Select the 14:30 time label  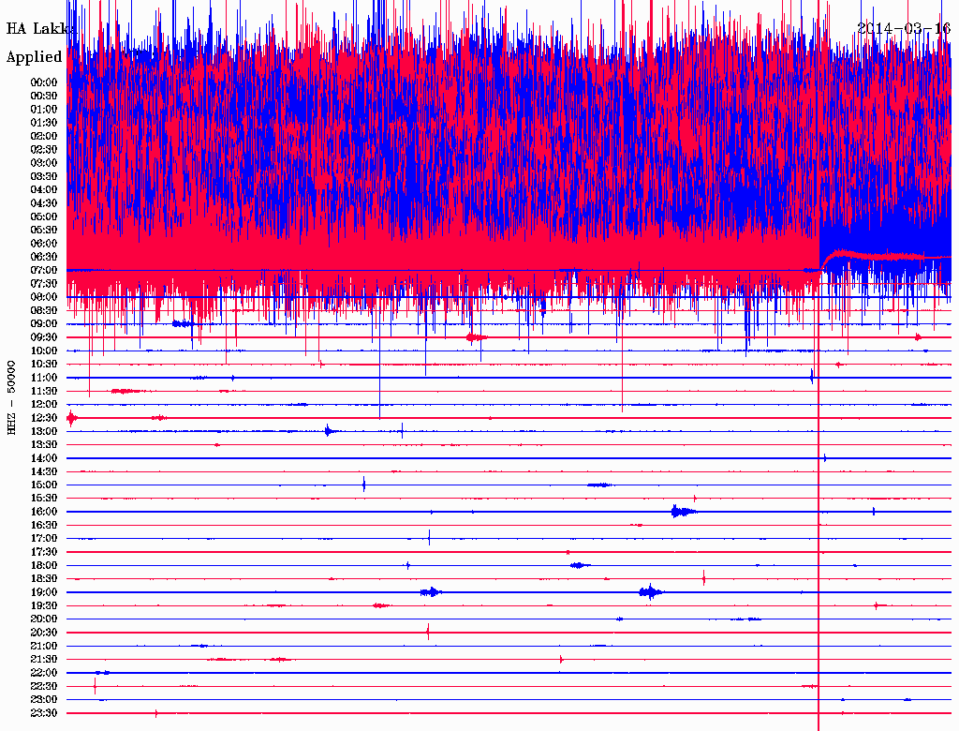(44, 471)
